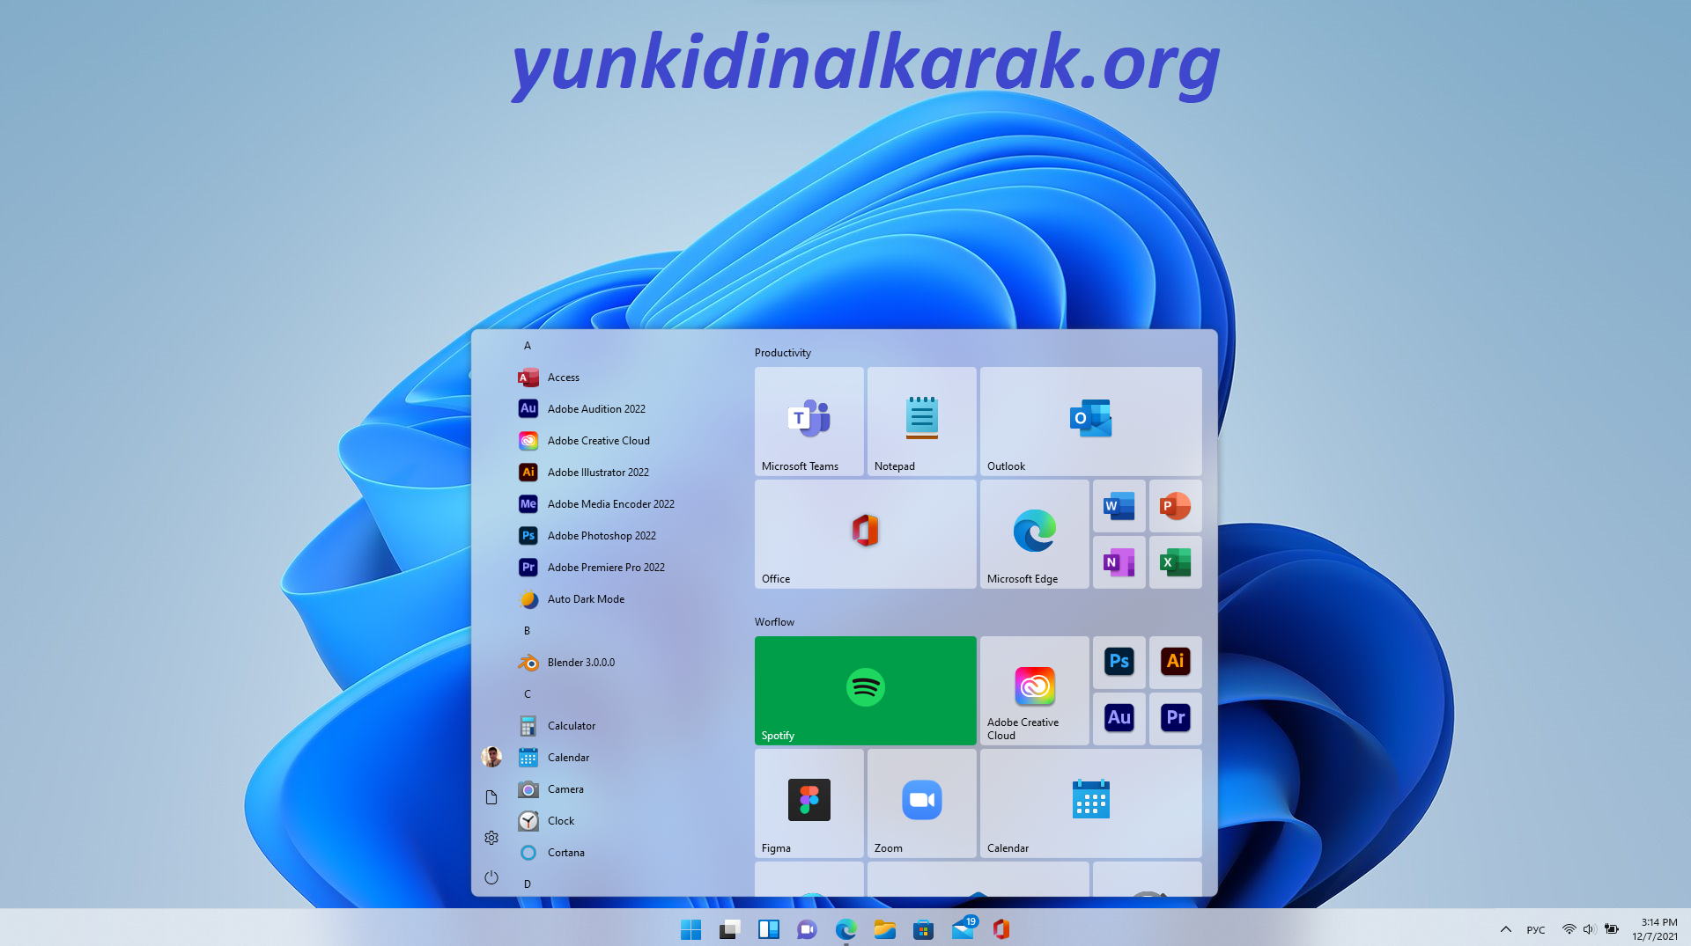Open the Zoom tile
Viewport: 1691px width, 946px height.
coord(921,803)
